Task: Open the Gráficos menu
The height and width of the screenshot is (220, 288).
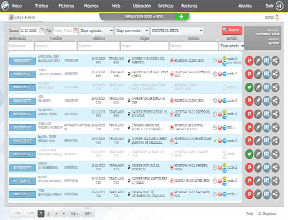Action: coord(166,6)
